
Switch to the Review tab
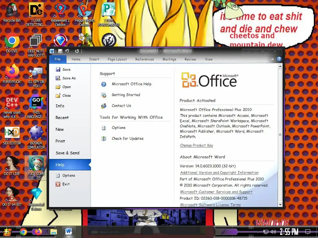(190, 59)
